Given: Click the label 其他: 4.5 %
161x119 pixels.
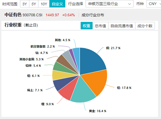Looking at the screenshot, I should coord(63,40).
